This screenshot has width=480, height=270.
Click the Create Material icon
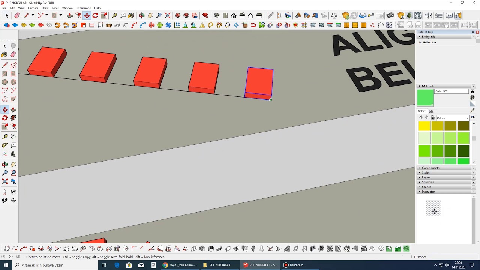coord(472,97)
